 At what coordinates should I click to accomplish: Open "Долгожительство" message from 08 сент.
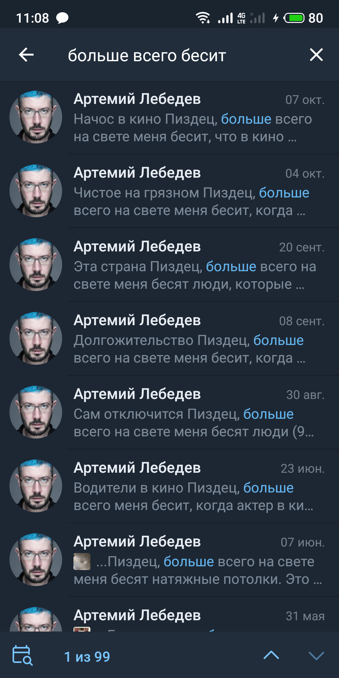point(169,339)
